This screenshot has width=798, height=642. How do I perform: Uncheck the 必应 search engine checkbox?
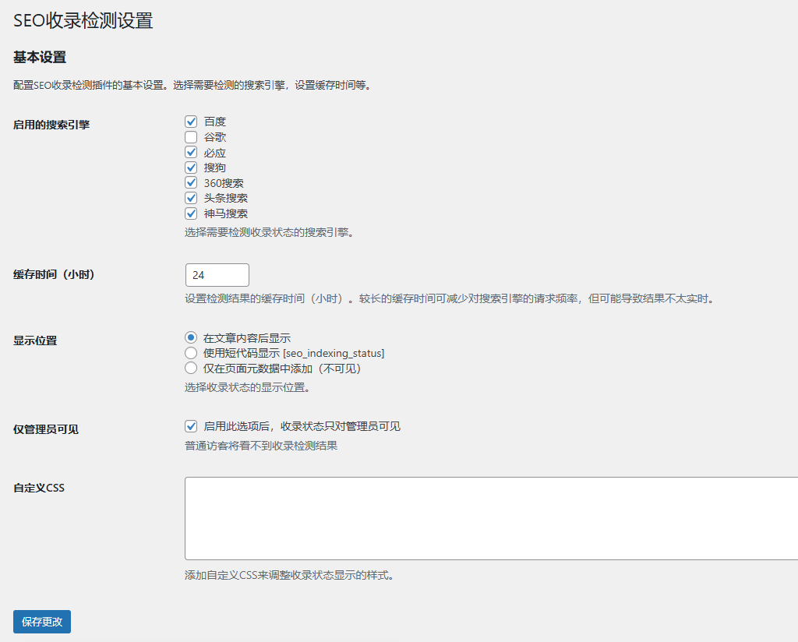tap(191, 153)
